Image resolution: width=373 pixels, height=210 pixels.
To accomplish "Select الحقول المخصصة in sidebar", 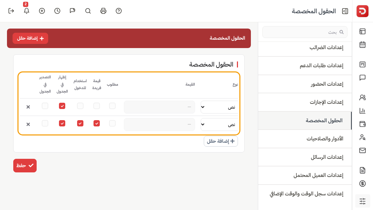I will tap(305, 120).
